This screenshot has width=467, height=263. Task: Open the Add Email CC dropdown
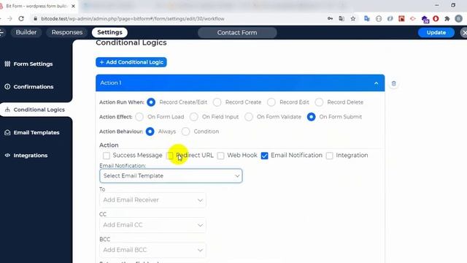click(x=153, y=225)
